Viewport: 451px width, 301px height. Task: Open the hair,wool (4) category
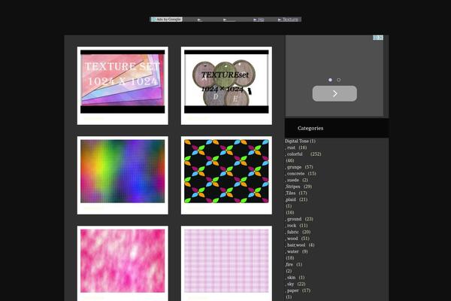(300, 245)
